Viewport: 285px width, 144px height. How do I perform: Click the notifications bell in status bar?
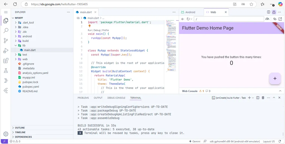point(279,141)
